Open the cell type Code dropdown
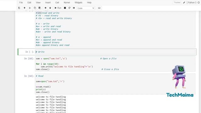The width and height of the screenshot is (201, 113). [x=86, y=8]
